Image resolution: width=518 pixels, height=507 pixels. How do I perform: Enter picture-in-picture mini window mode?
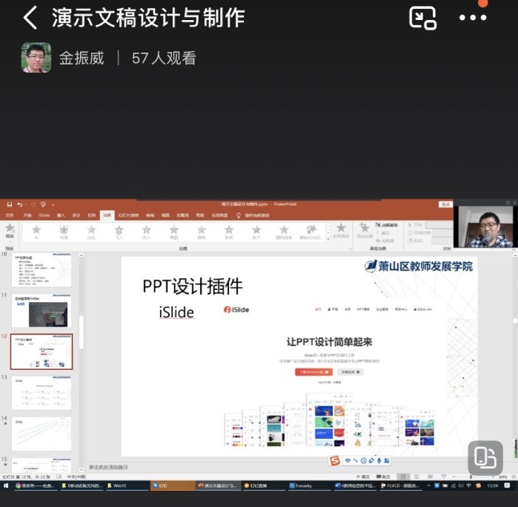[x=422, y=18]
